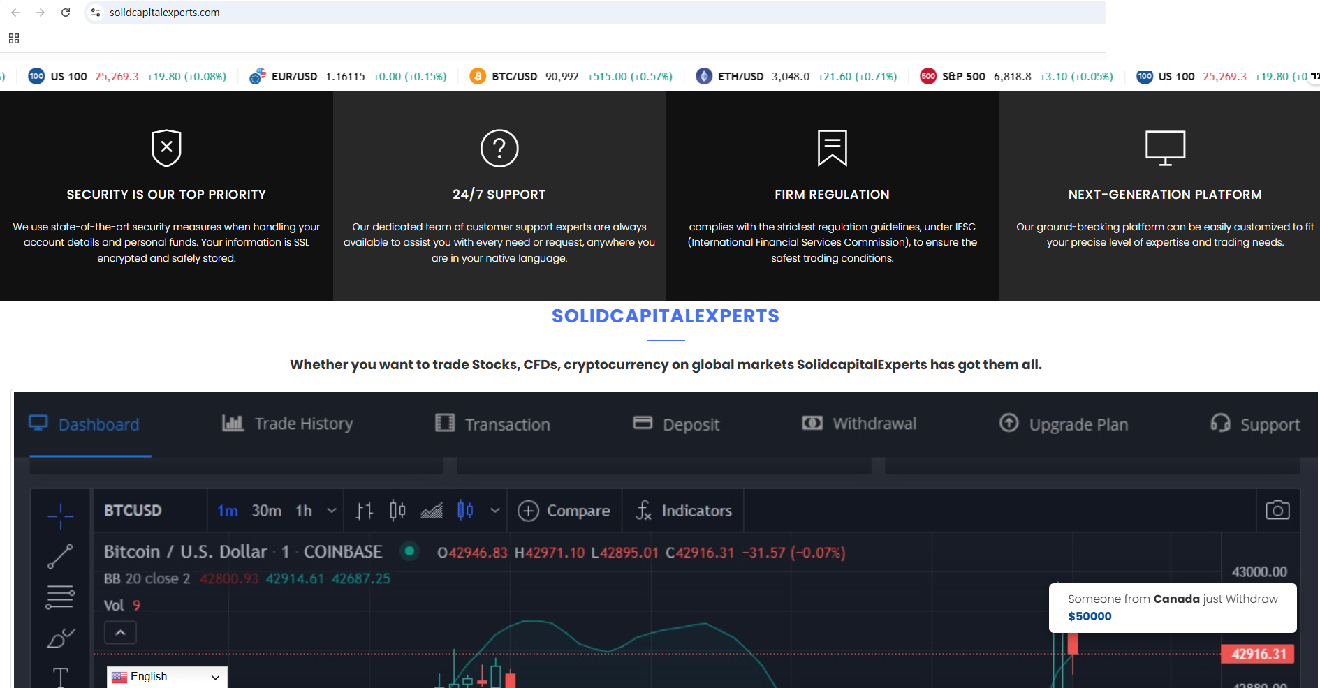Open the S&P 500 ticker quote

(x=1016, y=76)
